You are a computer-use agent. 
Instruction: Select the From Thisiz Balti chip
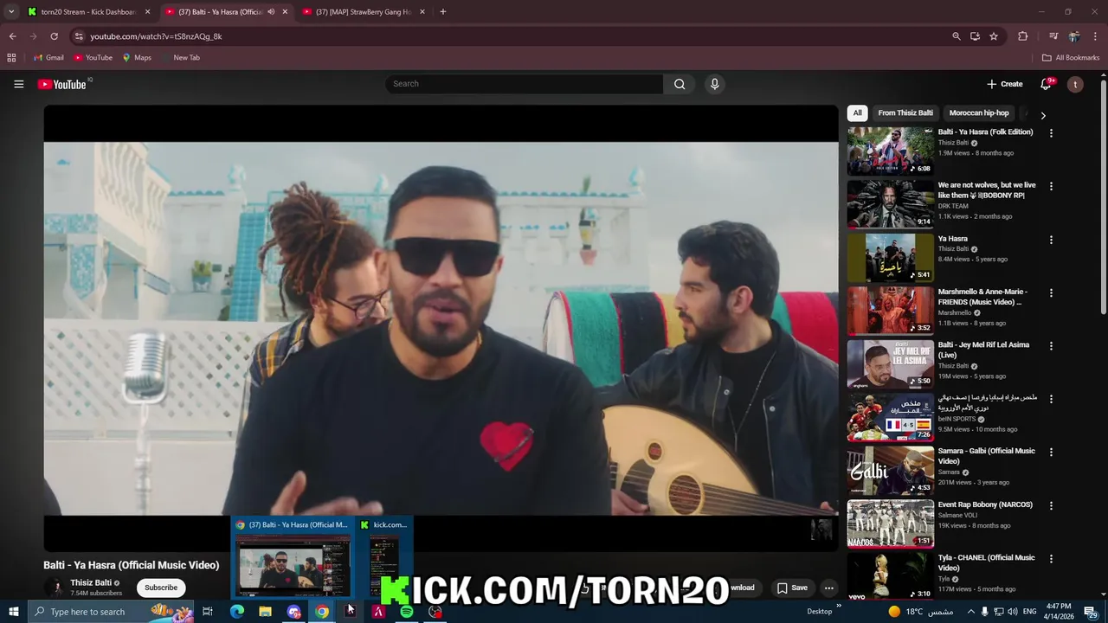coord(905,112)
